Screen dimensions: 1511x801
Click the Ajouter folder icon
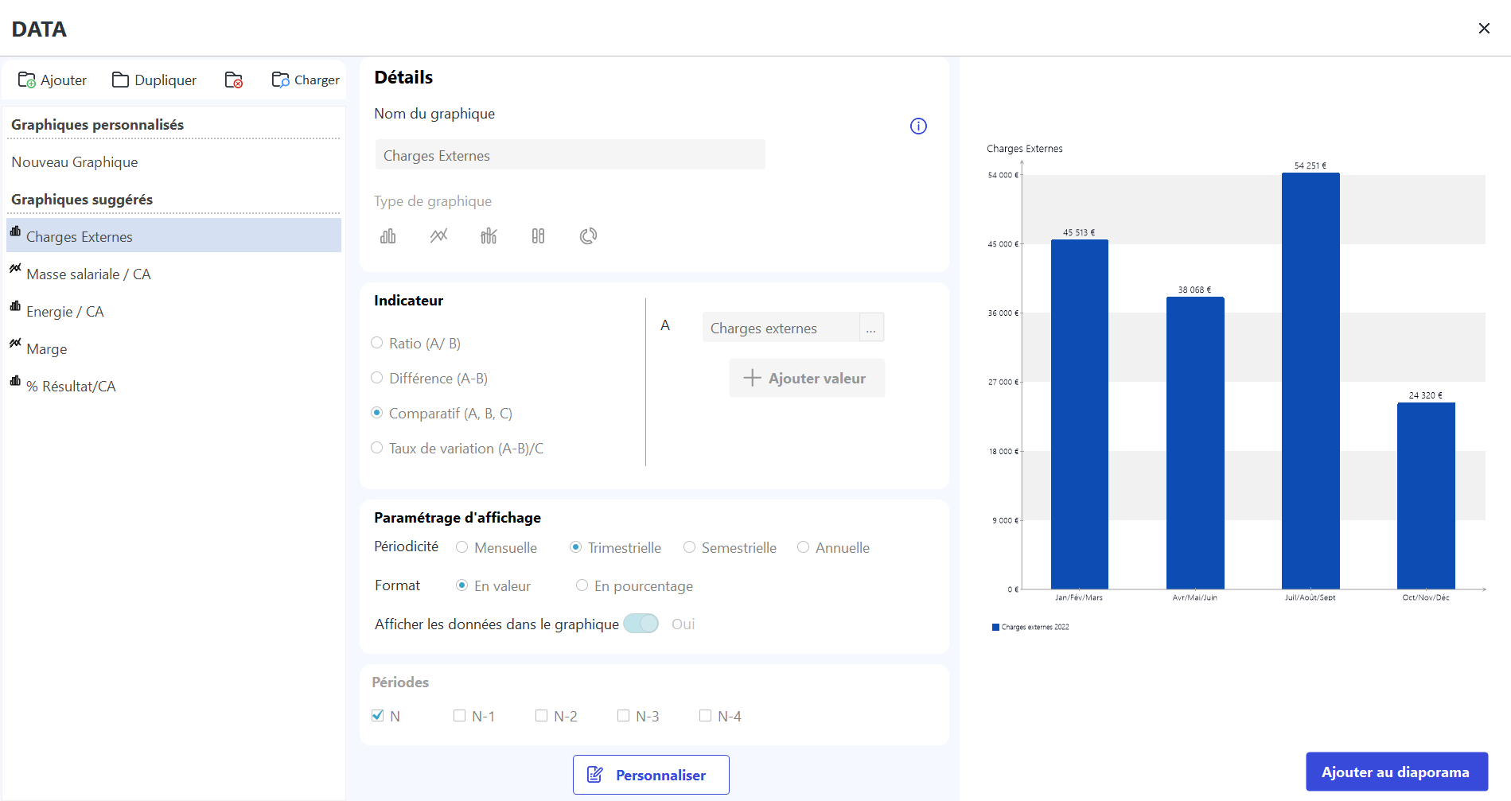click(26, 80)
